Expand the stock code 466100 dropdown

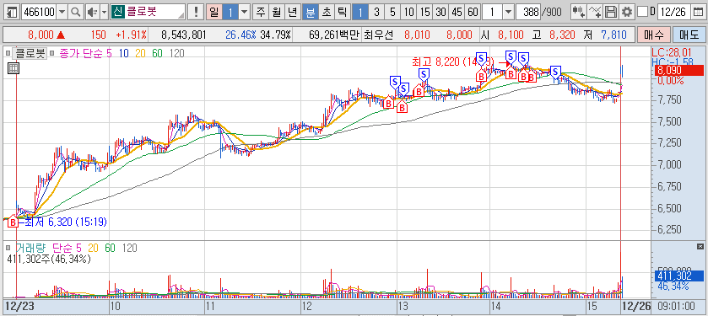coord(62,12)
